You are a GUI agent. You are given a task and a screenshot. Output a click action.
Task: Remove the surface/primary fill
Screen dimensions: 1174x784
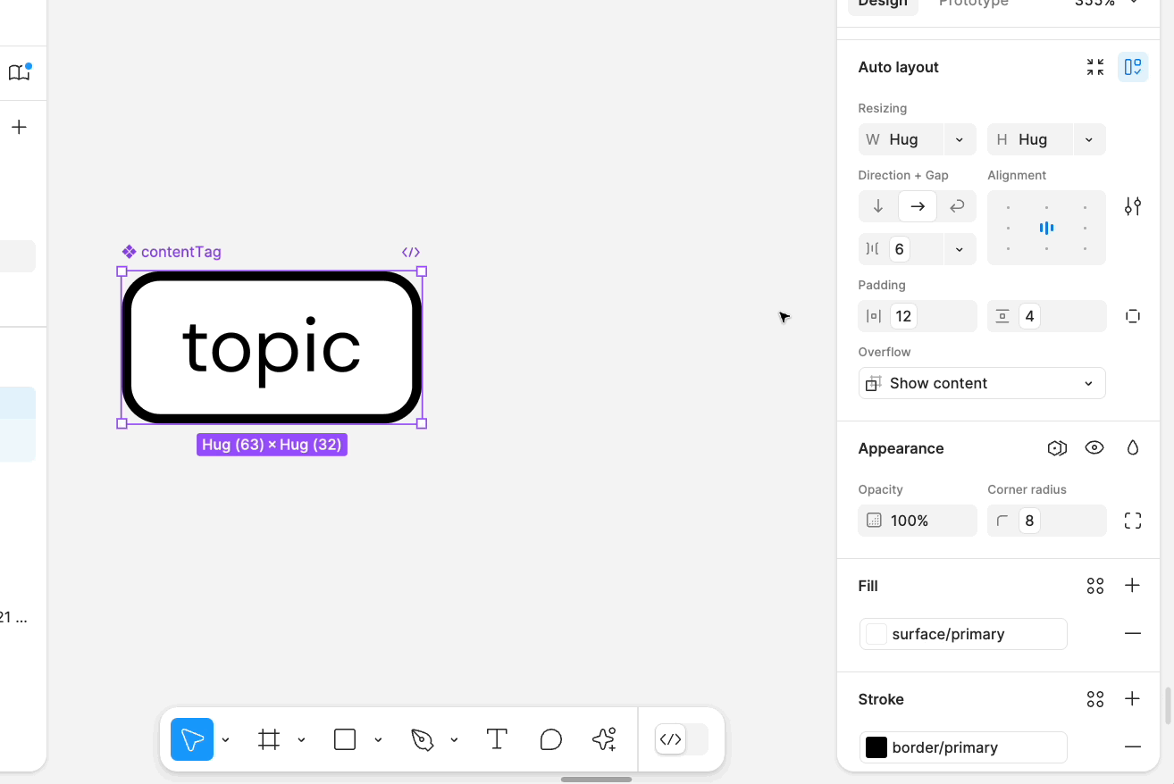[x=1132, y=634]
